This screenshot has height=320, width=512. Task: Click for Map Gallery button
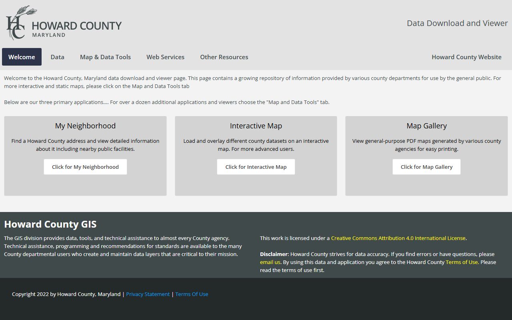point(426,167)
